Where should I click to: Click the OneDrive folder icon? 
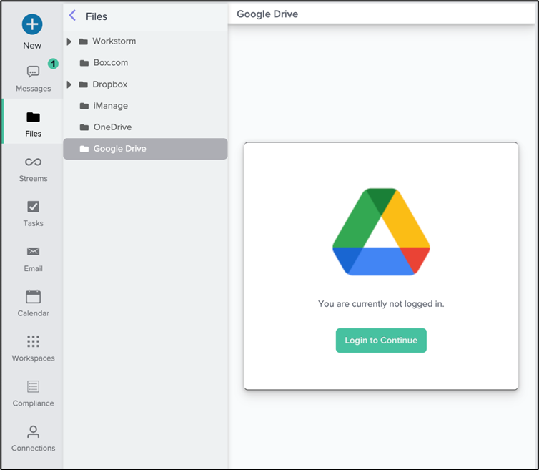coord(84,127)
